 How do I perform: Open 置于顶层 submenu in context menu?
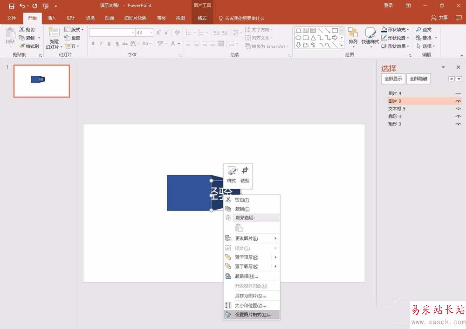pyautogui.click(x=252, y=257)
